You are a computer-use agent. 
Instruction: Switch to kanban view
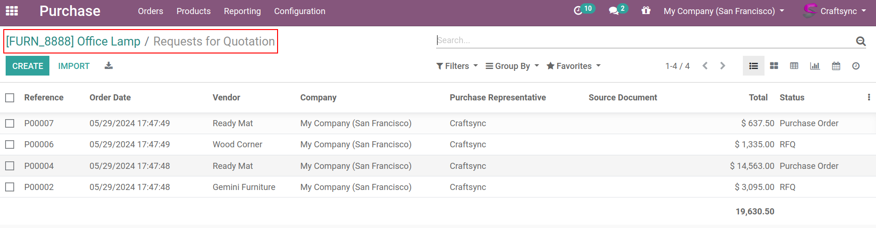pos(774,66)
